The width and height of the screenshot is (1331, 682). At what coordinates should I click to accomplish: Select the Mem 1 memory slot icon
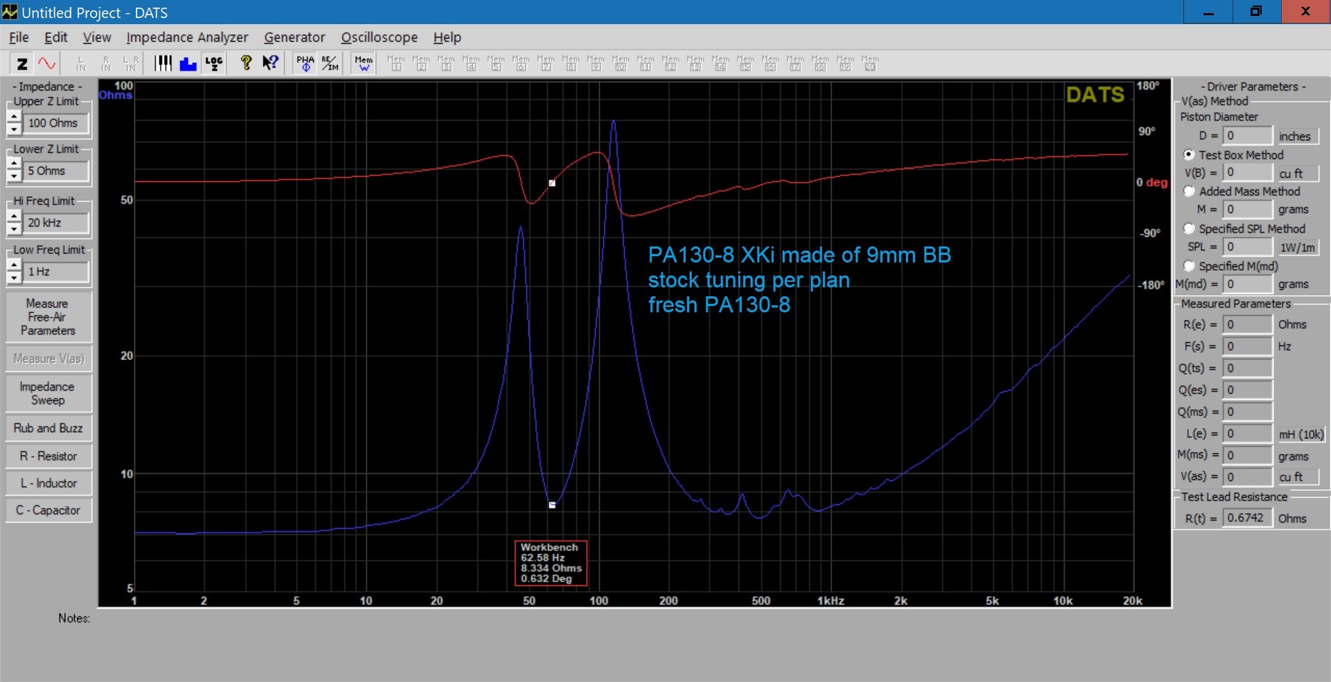click(396, 64)
